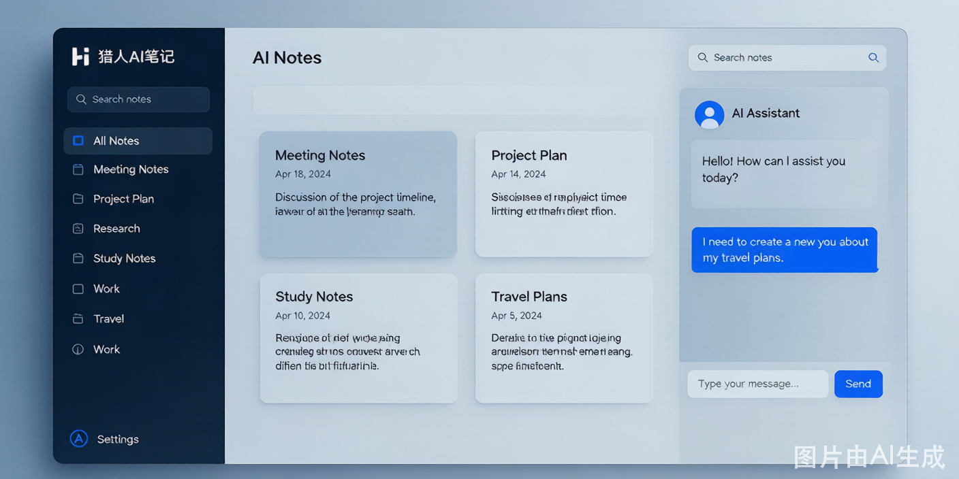The width and height of the screenshot is (959, 479).
Task: Click the gray magnifier in top search
Action: 703,58
